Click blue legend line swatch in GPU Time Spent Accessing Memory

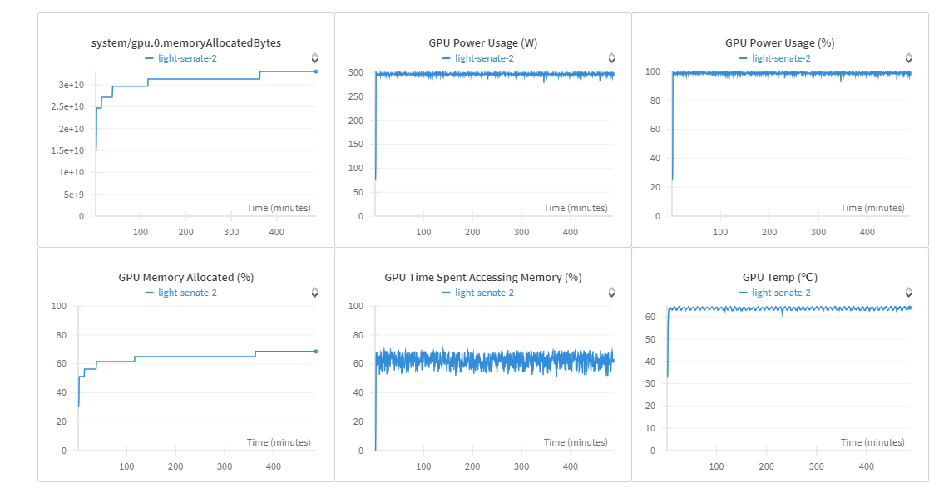pyautogui.click(x=446, y=293)
